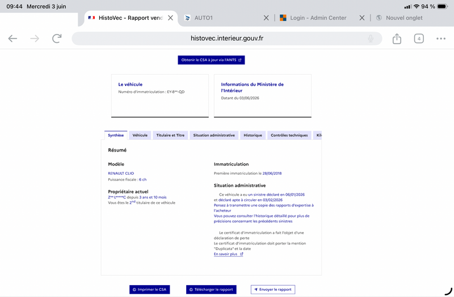The image size is (454, 297).
Task: Open the Synthèse tab
Action: (x=116, y=135)
